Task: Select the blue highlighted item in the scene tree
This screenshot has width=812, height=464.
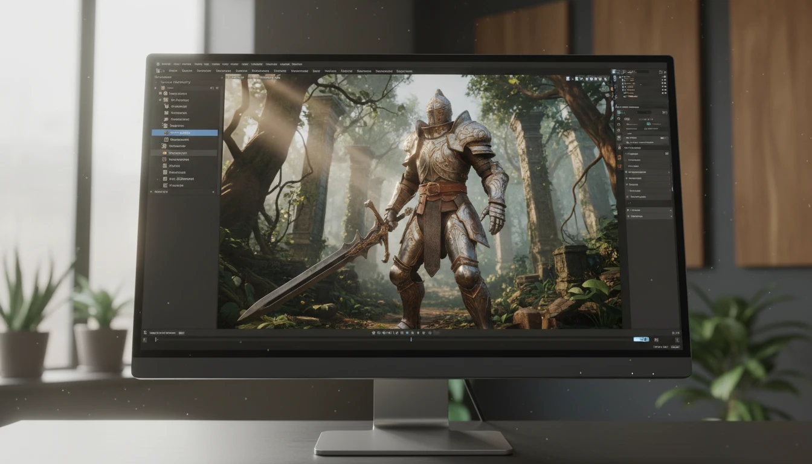Action: pyautogui.click(x=185, y=132)
